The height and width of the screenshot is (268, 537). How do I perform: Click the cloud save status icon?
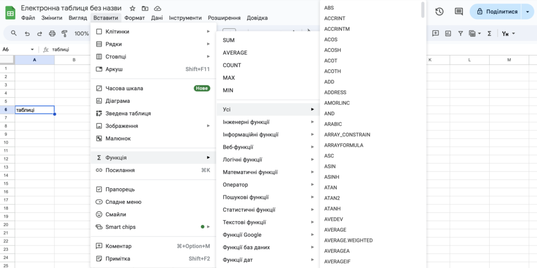click(157, 8)
